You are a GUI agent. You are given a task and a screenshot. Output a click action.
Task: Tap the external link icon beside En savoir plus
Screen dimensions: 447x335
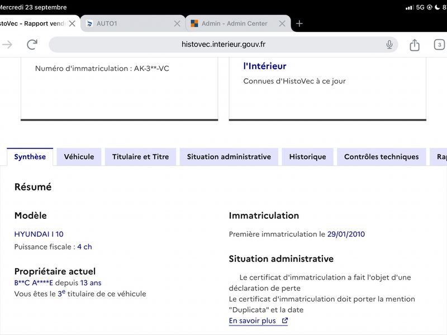click(x=284, y=320)
